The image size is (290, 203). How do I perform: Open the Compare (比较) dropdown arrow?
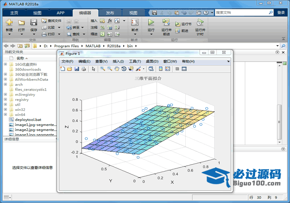[x=59, y=28]
